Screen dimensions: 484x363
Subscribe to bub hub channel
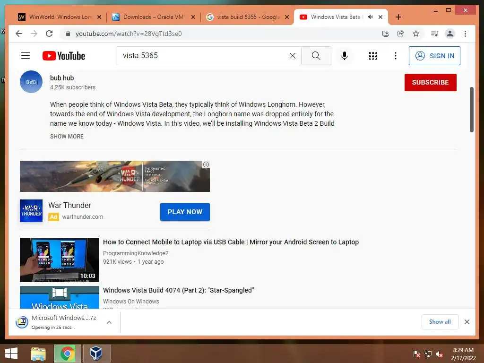[430, 82]
